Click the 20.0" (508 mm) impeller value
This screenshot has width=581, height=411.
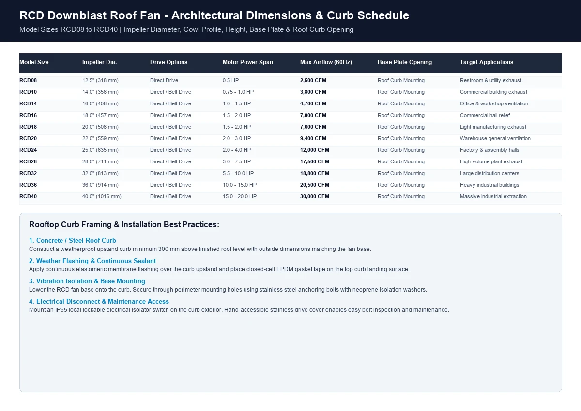pos(100,127)
